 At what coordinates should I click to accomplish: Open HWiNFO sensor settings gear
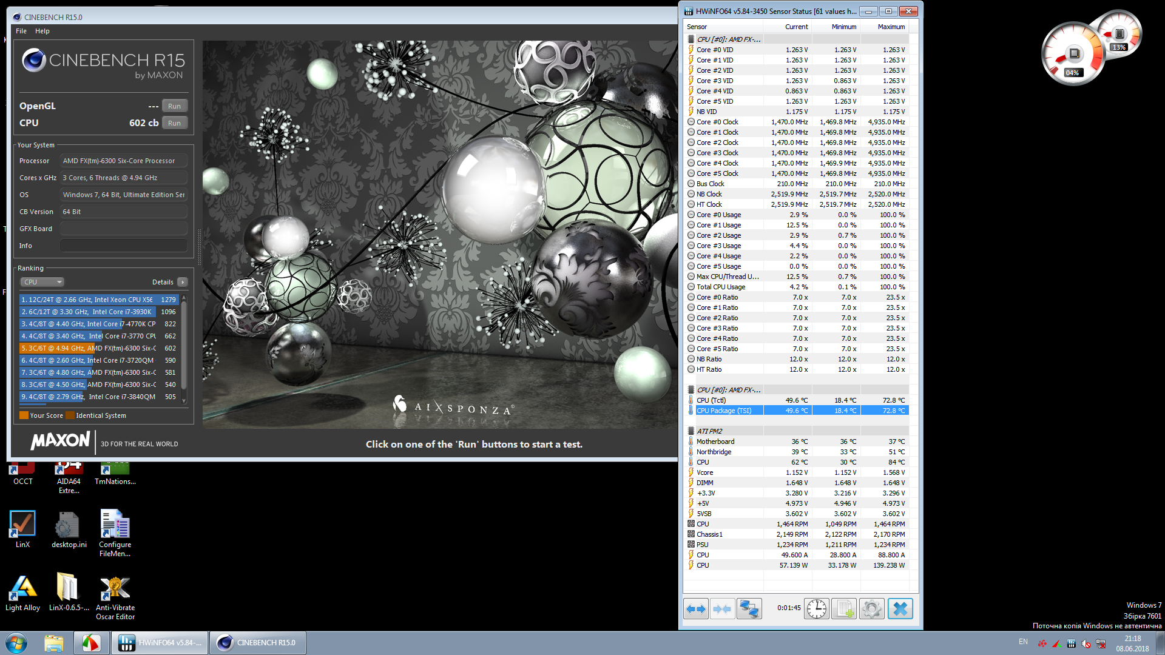coord(872,608)
